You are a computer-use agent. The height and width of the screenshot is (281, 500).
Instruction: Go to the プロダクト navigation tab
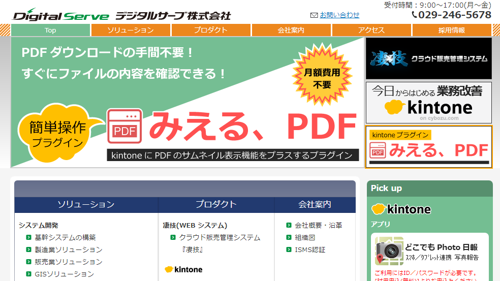point(210,30)
